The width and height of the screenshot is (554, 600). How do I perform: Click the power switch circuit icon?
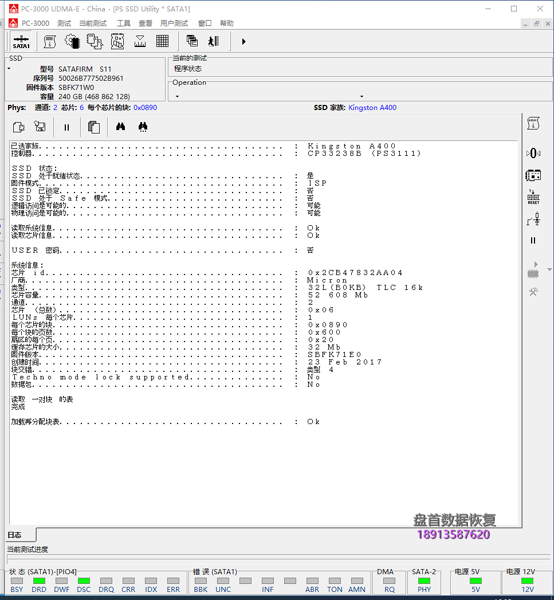pos(533,219)
